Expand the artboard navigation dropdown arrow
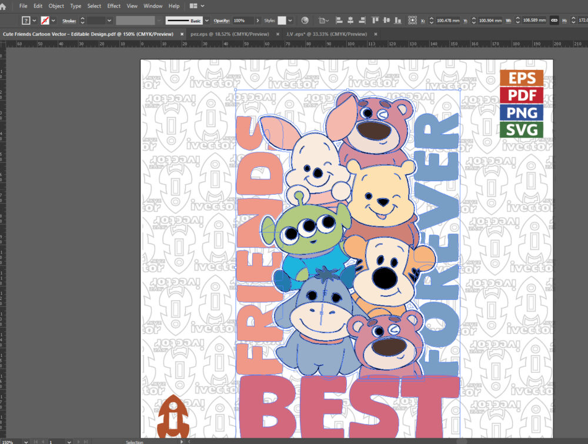Screen dimensions: 588x444 [x=69, y=442]
